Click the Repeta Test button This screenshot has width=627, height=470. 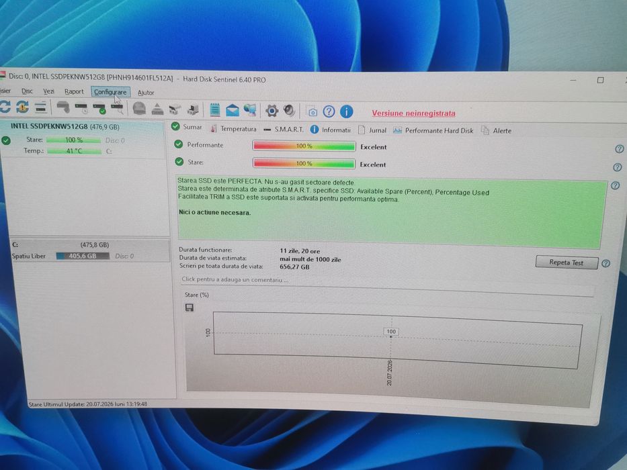(x=567, y=263)
